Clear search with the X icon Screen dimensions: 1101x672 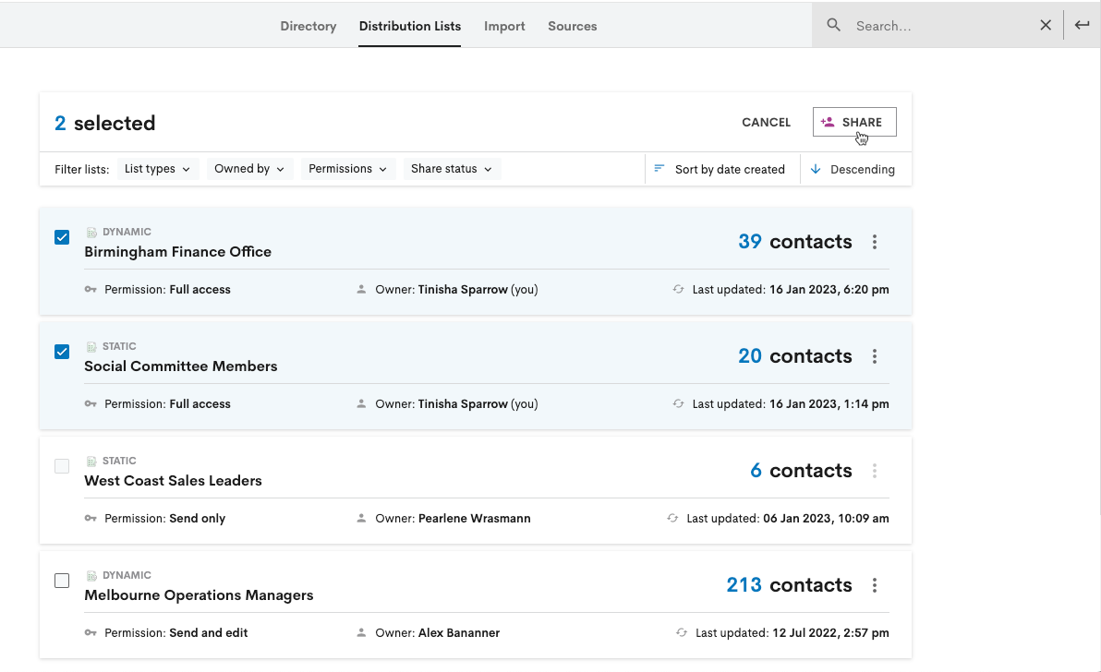[1046, 25]
